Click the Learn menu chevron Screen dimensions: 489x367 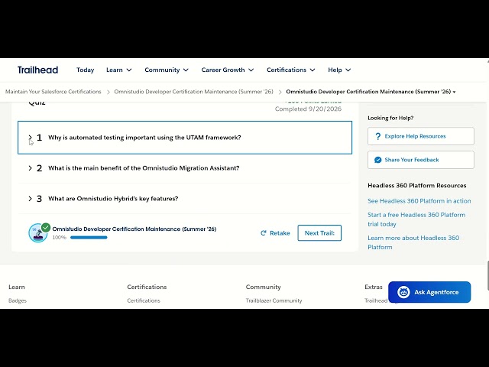129,70
